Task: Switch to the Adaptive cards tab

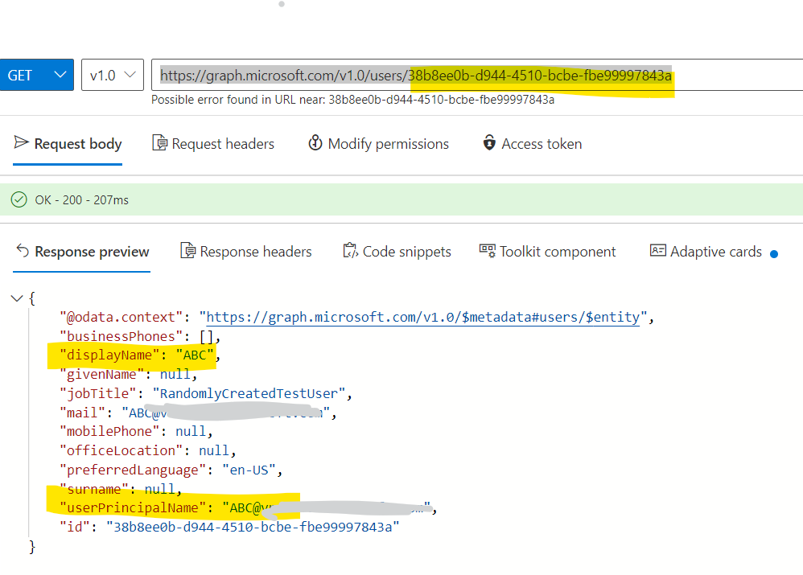Action: coord(714,251)
